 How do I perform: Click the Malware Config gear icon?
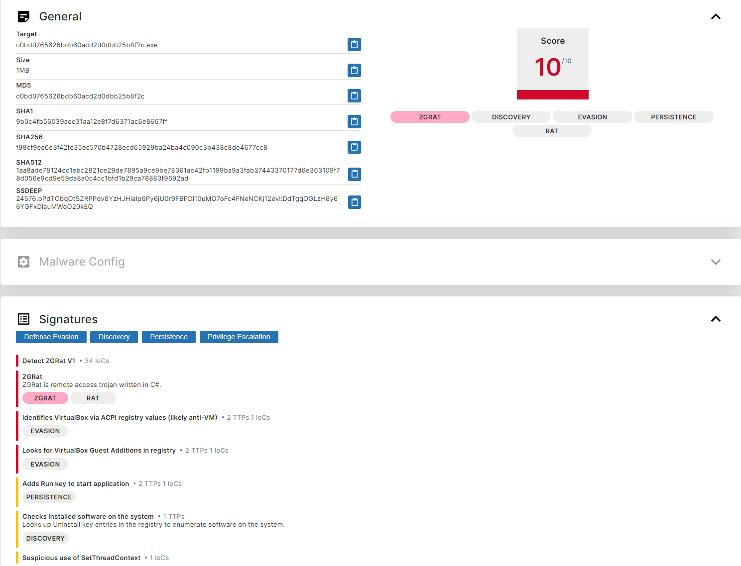coord(23,262)
